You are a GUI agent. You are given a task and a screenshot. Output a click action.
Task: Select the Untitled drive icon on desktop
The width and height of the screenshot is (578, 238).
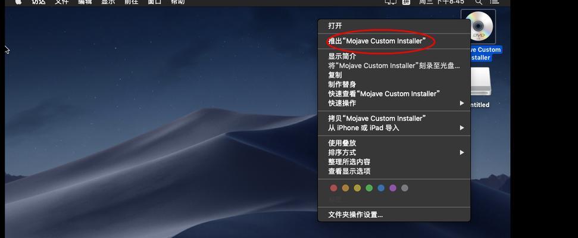pos(481,82)
